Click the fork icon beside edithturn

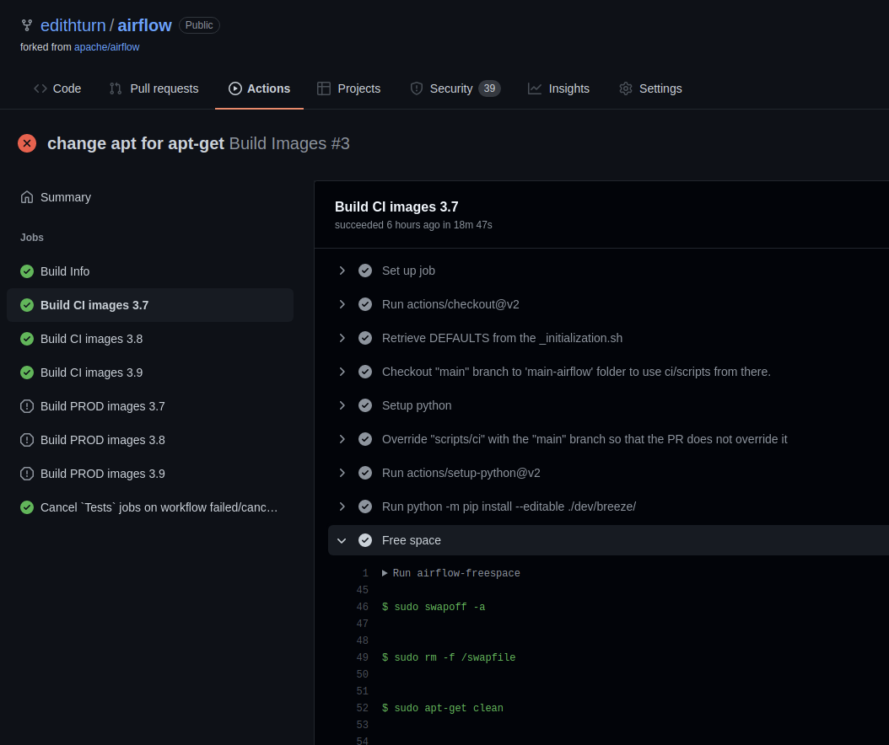click(x=27, y=25)
